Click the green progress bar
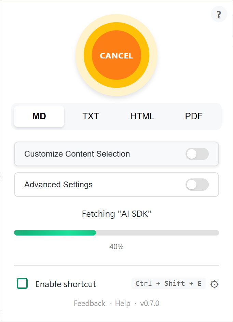The height and width of the screenshot is (322, 233). click(x=55, y=233)
